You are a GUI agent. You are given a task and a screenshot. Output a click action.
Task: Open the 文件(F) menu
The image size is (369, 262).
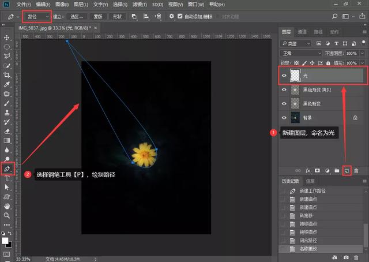24,5
